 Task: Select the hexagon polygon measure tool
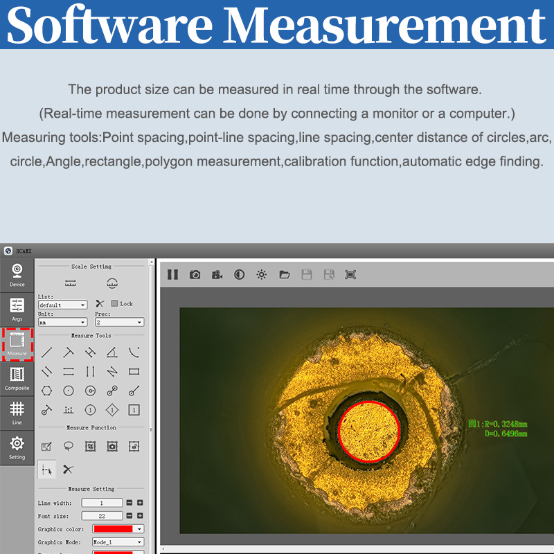click(x=46, y=391)
